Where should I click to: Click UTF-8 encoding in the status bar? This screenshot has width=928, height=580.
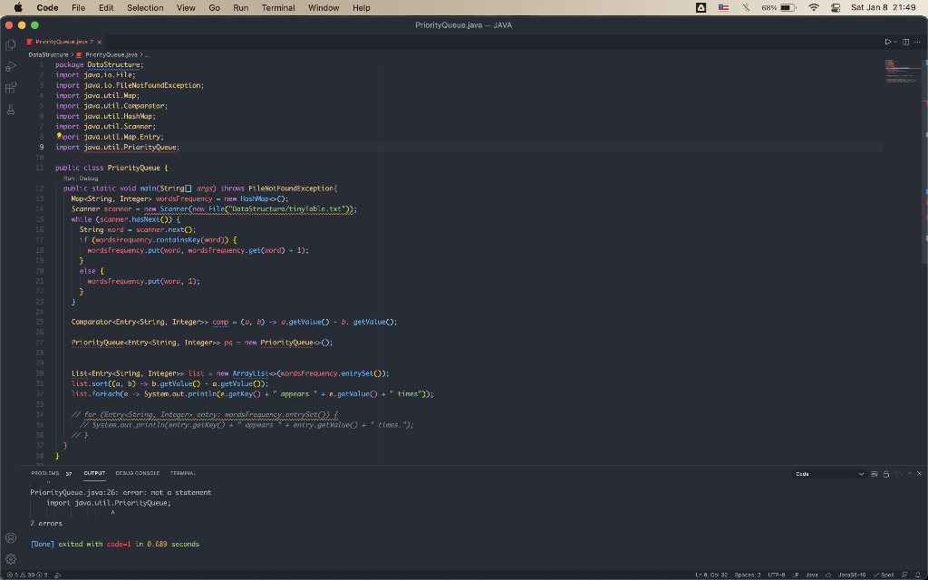(776, 574)
